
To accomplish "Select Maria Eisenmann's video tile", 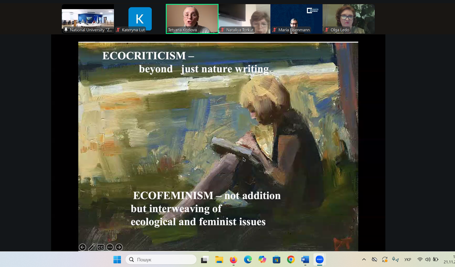I will tap(296, 19).
